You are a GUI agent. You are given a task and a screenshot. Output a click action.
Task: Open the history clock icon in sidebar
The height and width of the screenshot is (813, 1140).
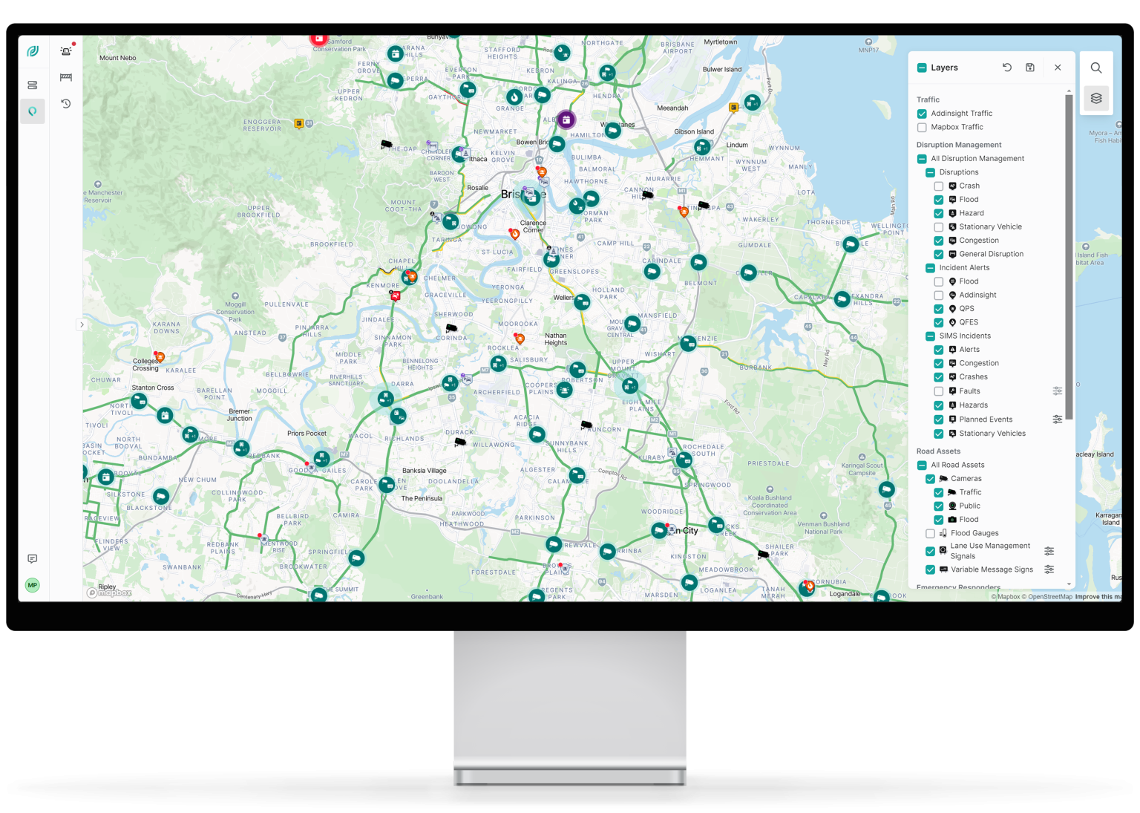[x=66, y=104]
